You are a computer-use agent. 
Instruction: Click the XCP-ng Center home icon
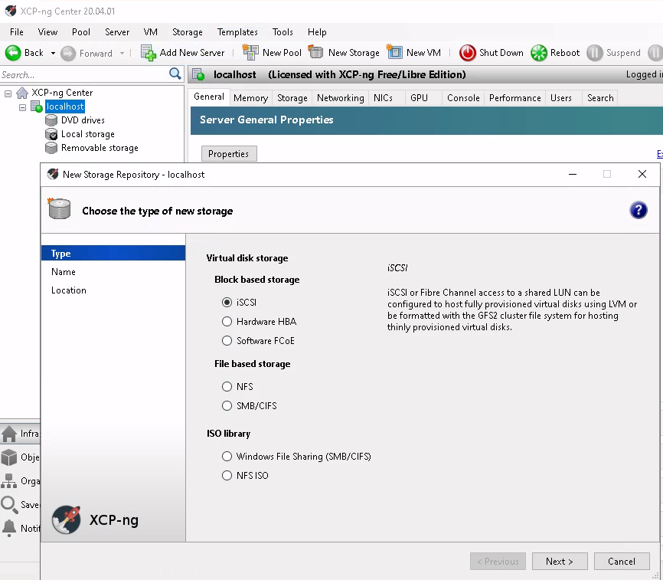click(22, 93)
